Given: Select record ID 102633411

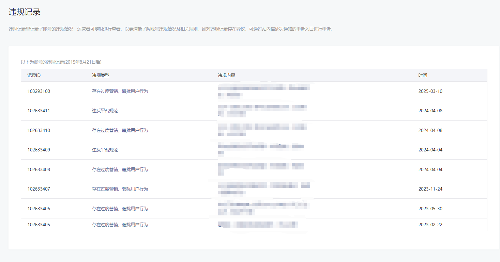Looking at the screenshot, I should coord(39,111).
